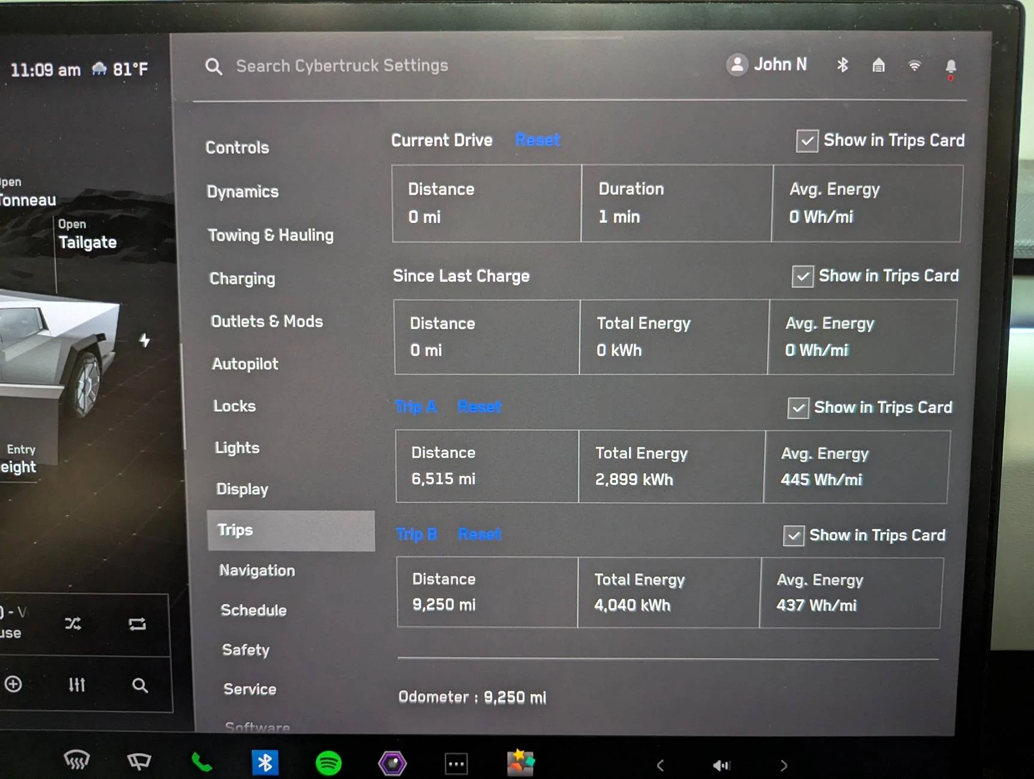
Task: Tap the volume speaker icon
Action: (721, 765)
